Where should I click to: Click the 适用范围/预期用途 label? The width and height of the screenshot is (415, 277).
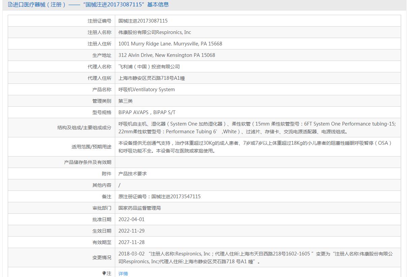(x=91, y=147)
